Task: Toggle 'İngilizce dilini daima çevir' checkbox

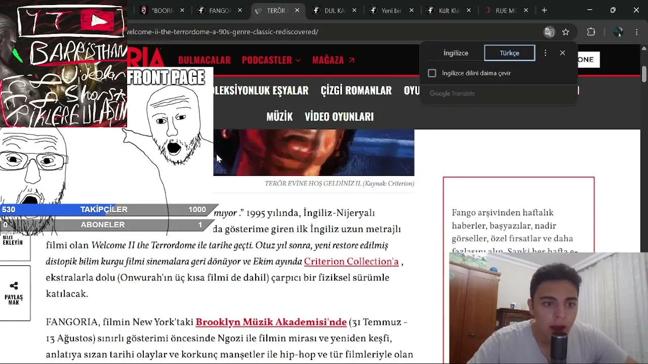Action: coord(432,73)
